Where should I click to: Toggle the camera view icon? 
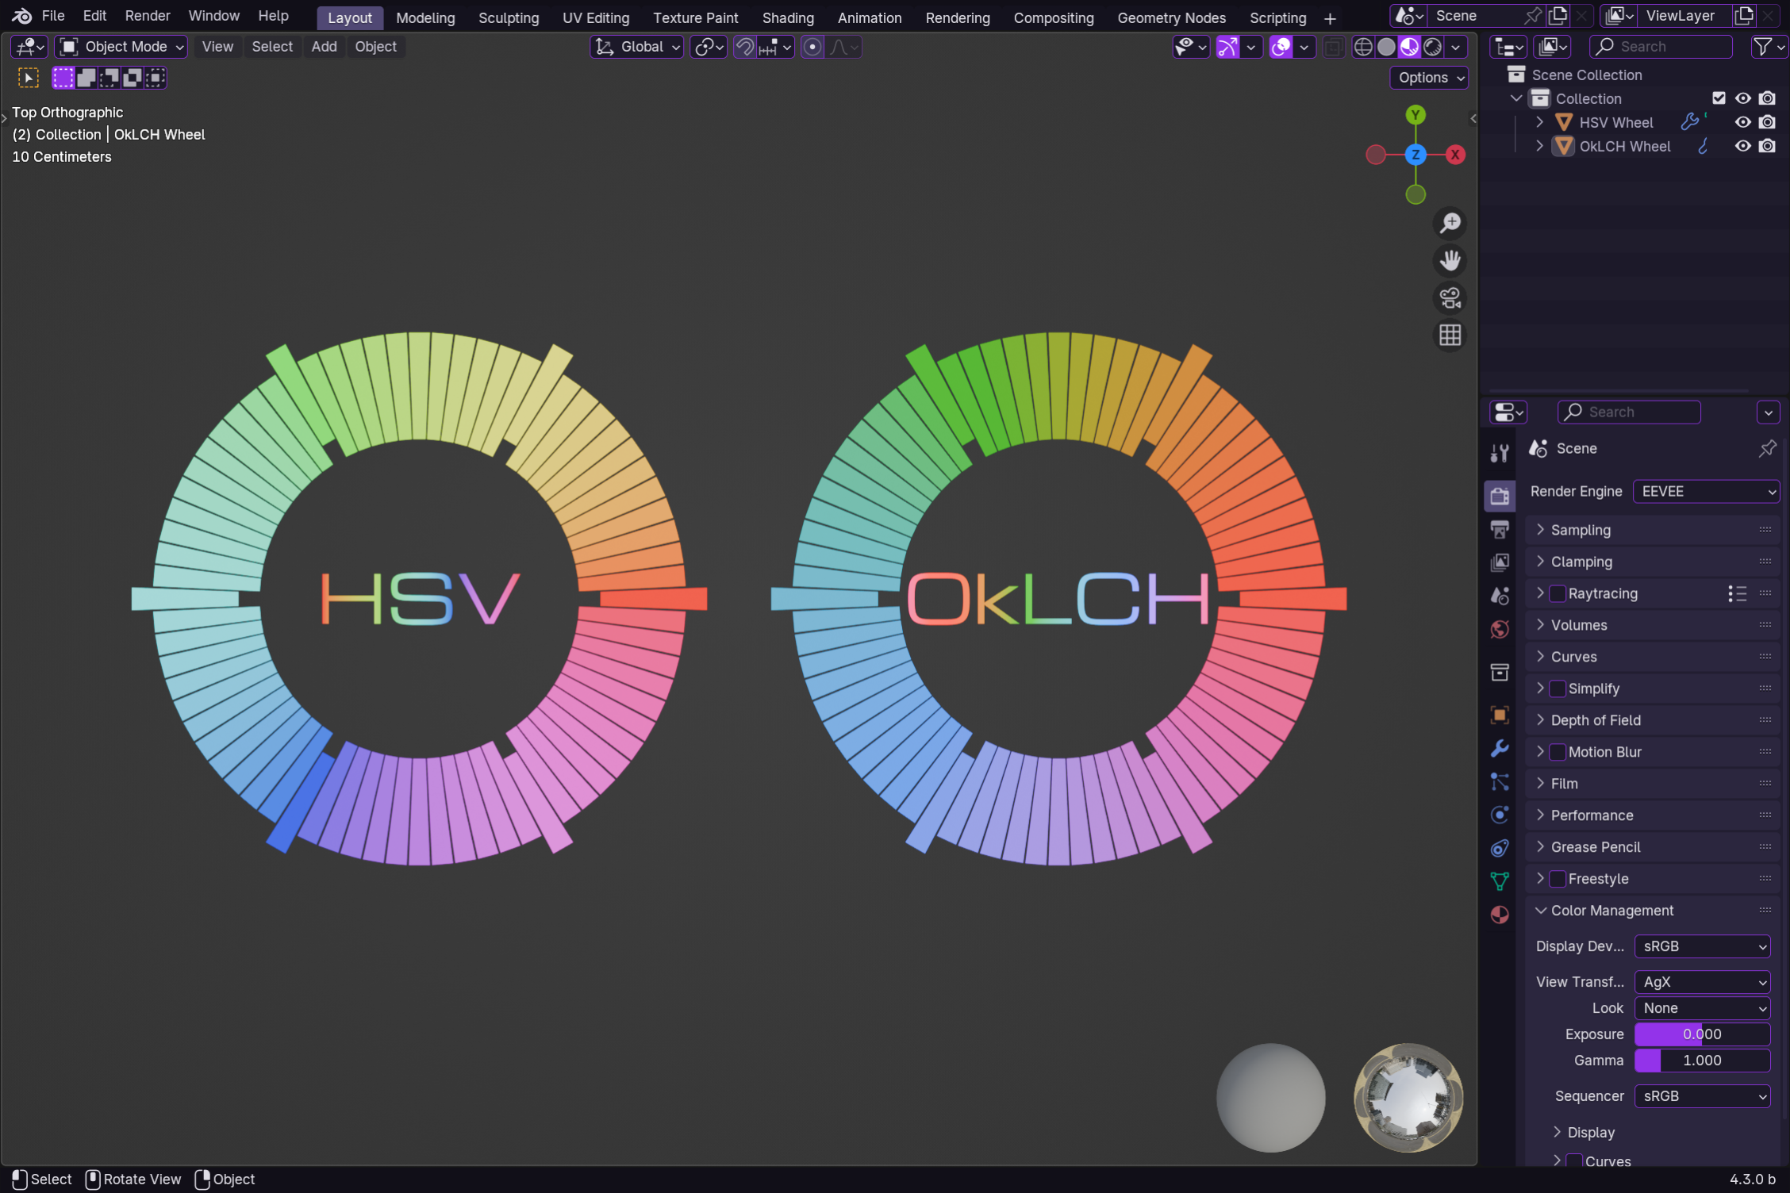tap(1450, 298)
